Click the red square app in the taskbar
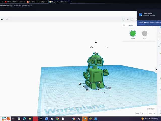161x121 pixels. 35,119
